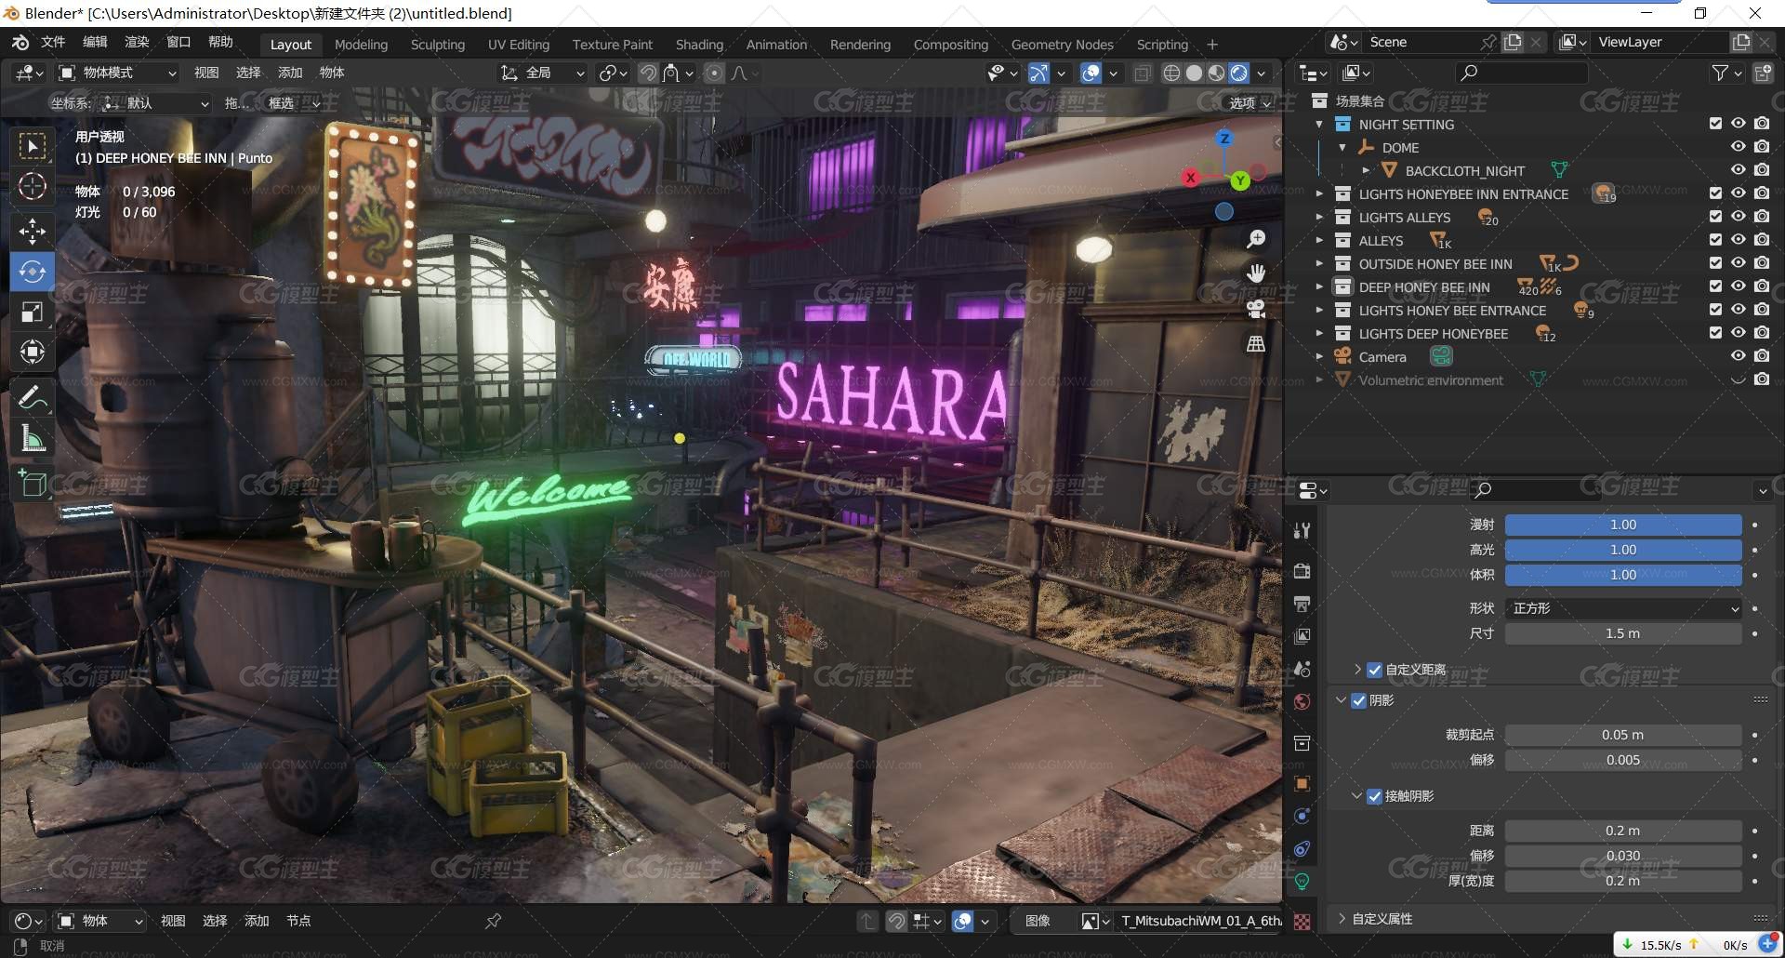Switch to rendered shading mode
The width and height of the screenshot is (1785, 958).
(1239, 73)
